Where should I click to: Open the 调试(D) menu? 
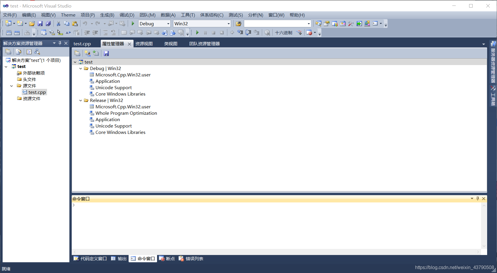click(x=127, y=15)
